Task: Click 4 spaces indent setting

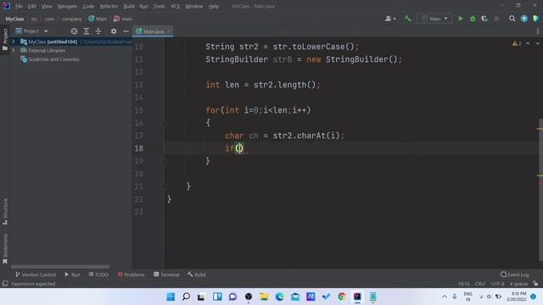Action: [518, 284]
